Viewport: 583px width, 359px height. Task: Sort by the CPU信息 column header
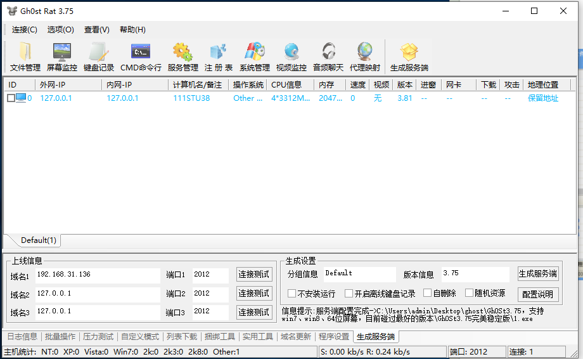pos(290,85)
